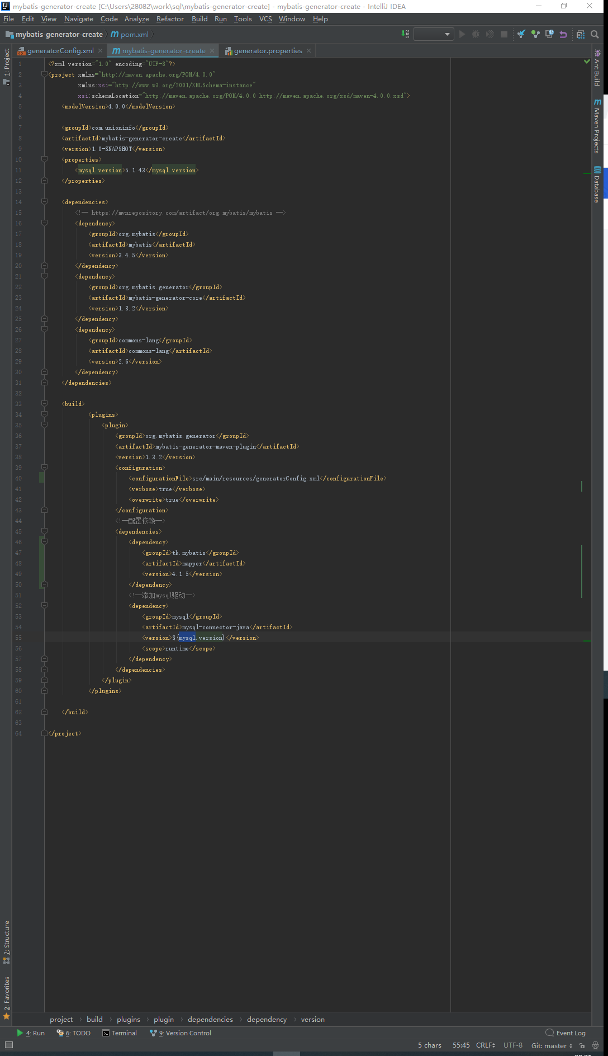Click 'plugins' in the XML breadcrumb
The image size is (608, 1056).
pyautogui.click(x=129, y=1019)
